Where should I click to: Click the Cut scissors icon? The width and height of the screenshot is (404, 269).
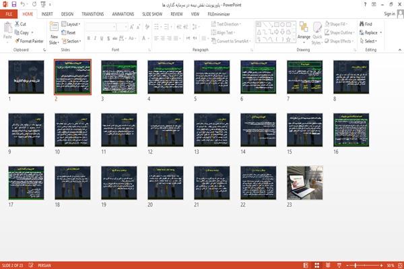click(17, 24)
